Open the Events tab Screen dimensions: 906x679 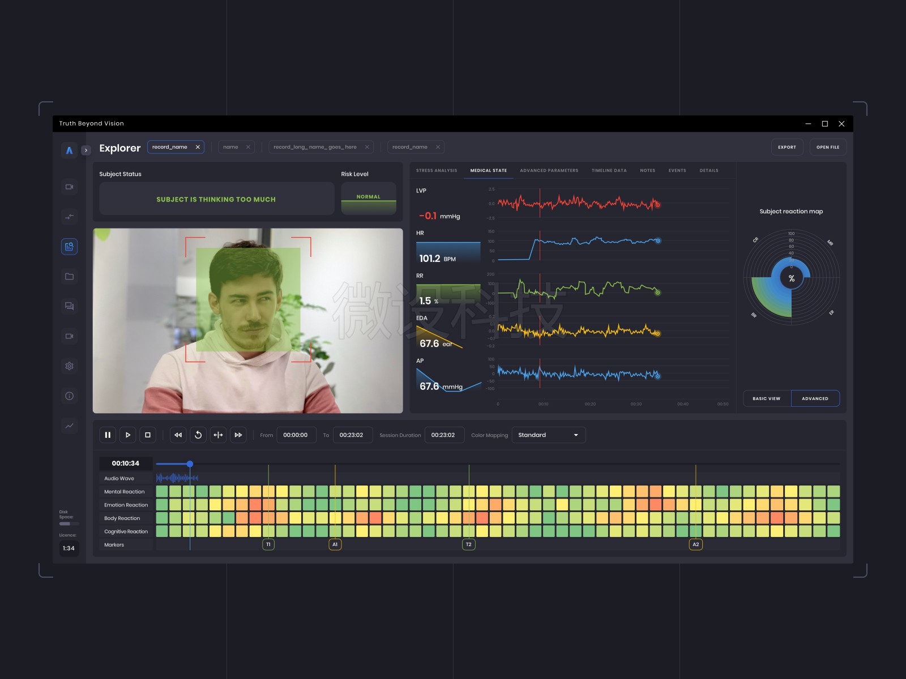pos(677,170)
